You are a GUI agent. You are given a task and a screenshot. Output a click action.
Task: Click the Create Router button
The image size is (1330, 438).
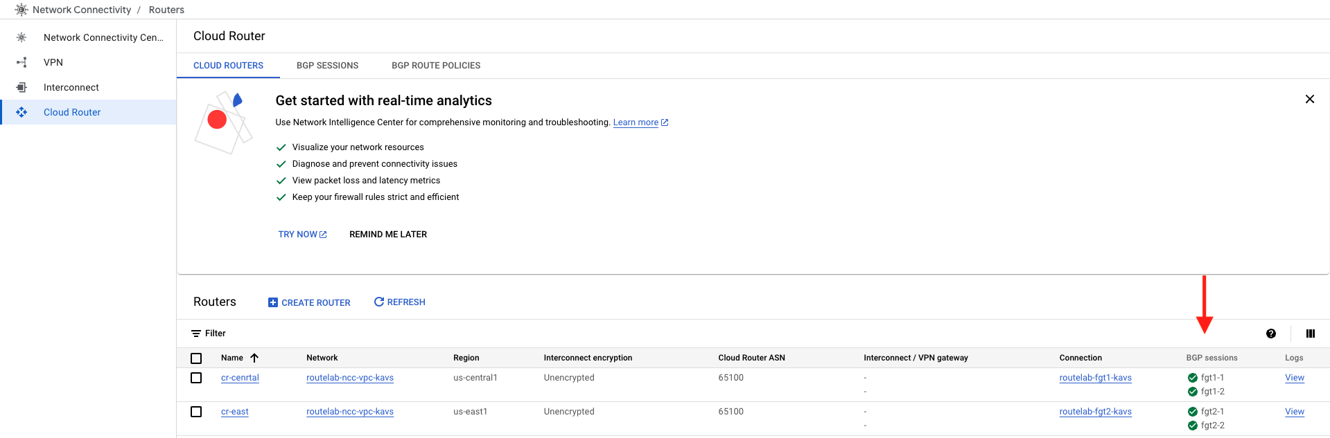309,302
